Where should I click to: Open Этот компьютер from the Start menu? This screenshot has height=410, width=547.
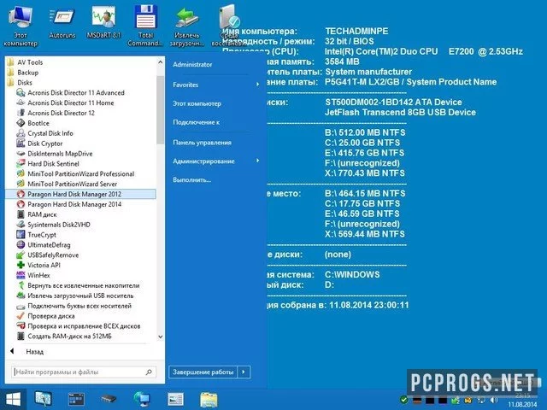click(x=197, y=103)
